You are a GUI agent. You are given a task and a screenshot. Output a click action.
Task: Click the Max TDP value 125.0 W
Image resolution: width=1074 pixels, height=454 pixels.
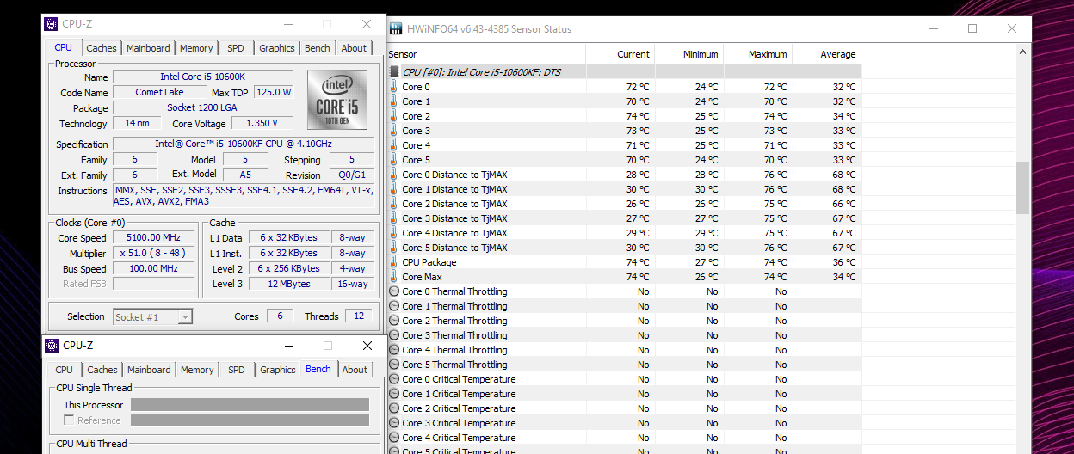click(x=274, y=93)
